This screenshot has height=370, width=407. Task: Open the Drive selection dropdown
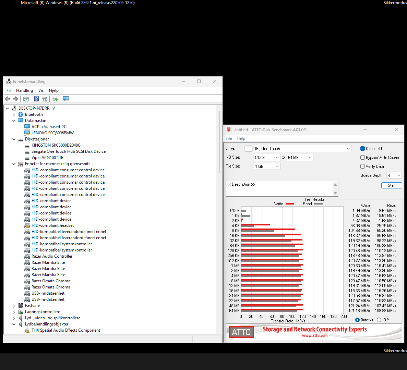[x=302, y=149]
